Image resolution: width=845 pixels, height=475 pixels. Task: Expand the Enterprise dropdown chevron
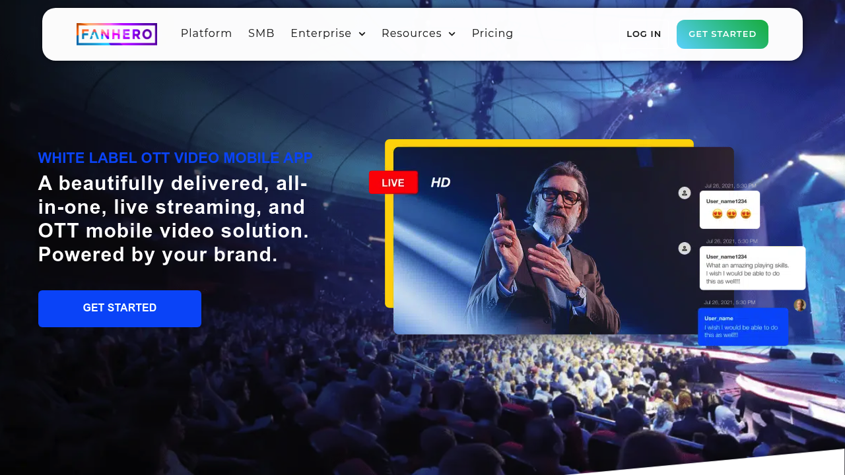362,34
